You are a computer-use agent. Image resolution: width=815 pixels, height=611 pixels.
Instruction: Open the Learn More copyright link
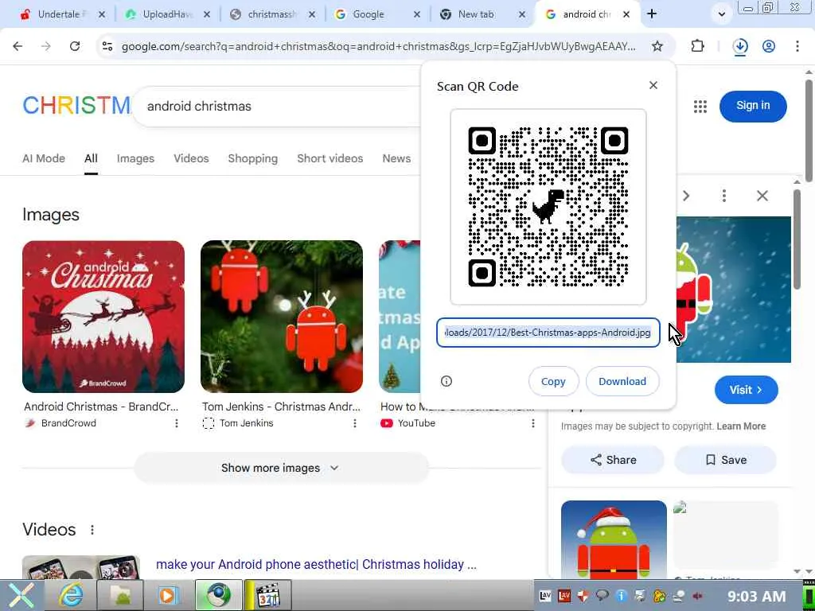click(741, 426)
